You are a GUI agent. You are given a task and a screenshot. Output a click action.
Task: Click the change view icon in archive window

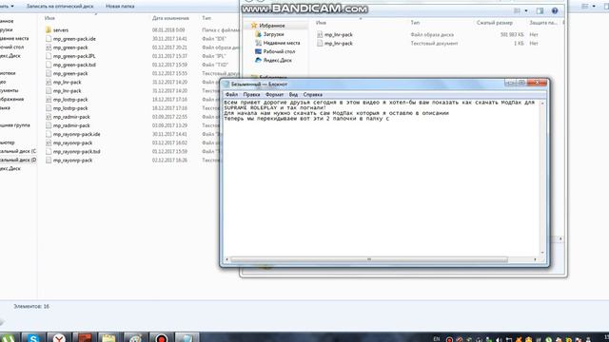517,10
